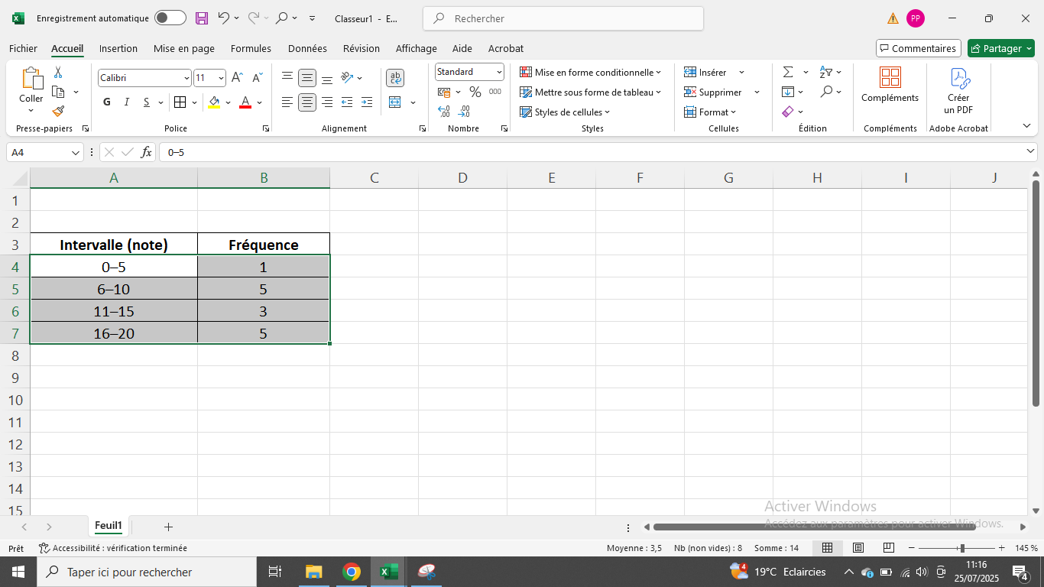Click the Save disk icon
Image resolution: width=1044 pixels, height=587 pixels.
coord(202,18)
